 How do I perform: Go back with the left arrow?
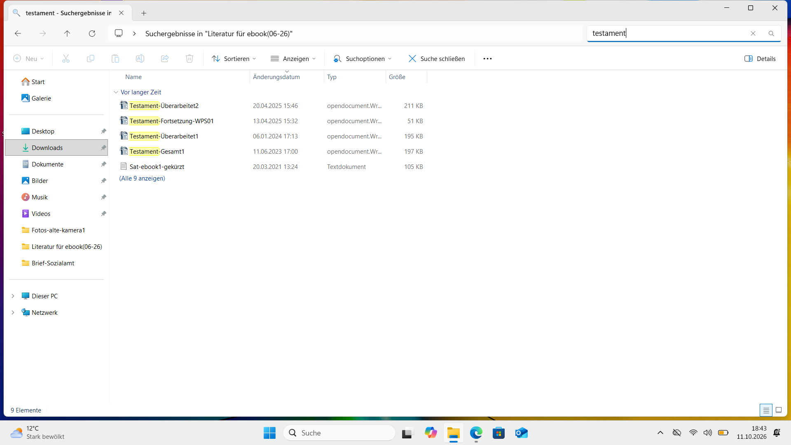pyautogui.click(x=18, y=33)
